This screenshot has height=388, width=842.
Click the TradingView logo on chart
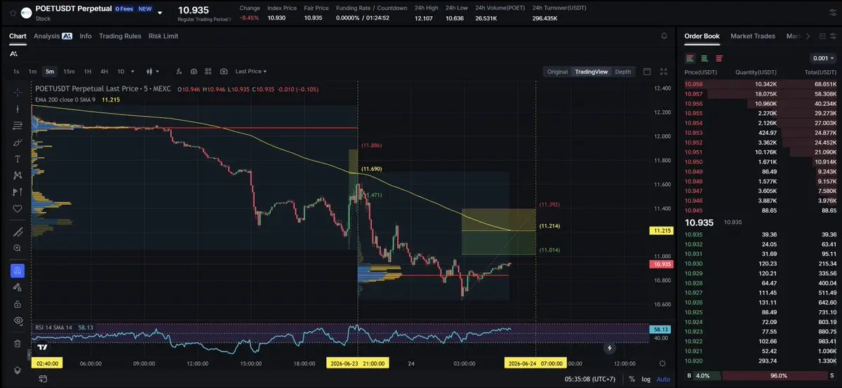43,347
